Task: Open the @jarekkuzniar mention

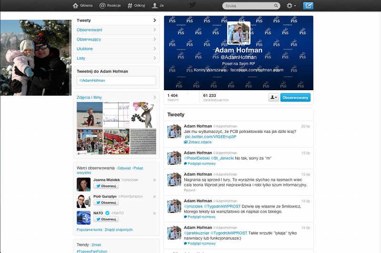Action: tap(197, 233)
